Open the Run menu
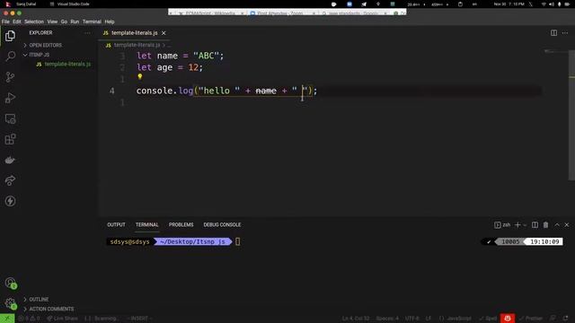 point(75,22)
